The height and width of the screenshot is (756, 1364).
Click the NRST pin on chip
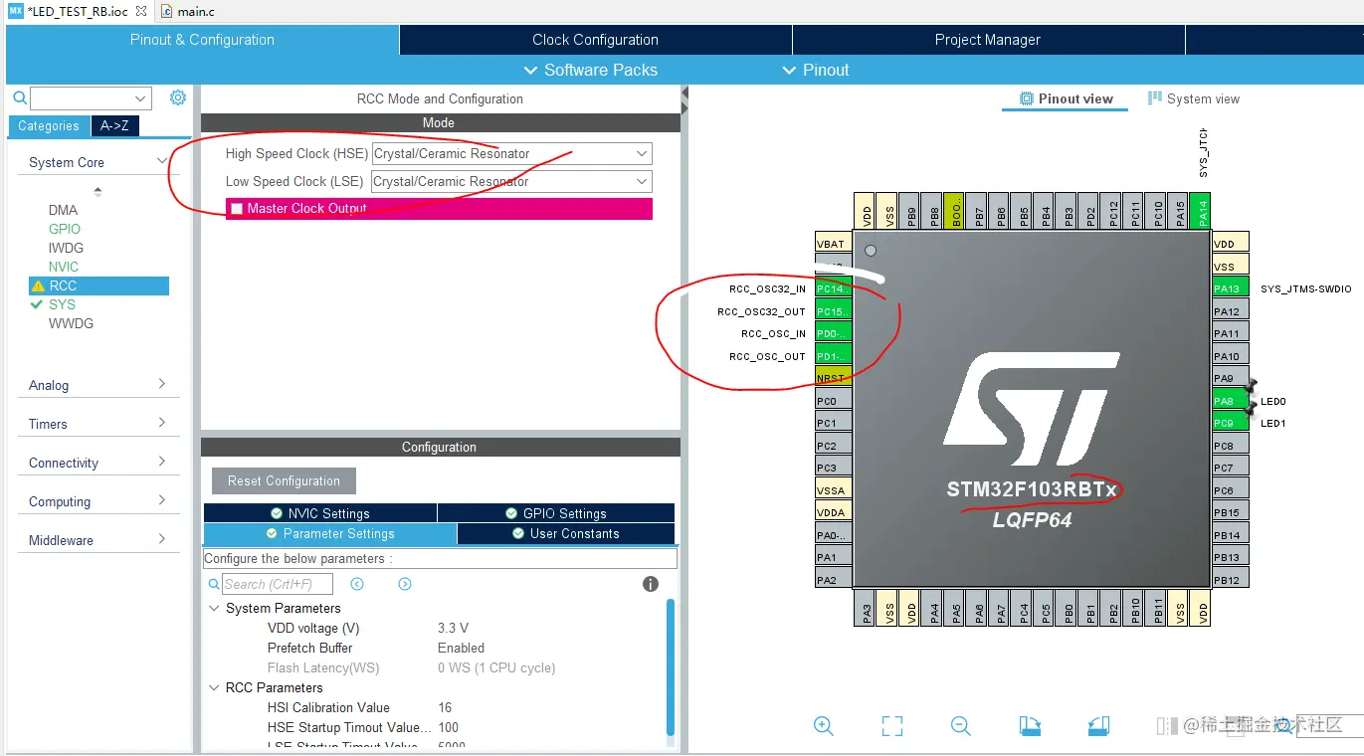click(x=833, y=378)
